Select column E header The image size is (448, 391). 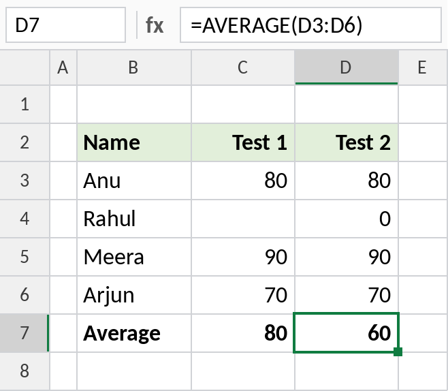(x=423, y=67)
